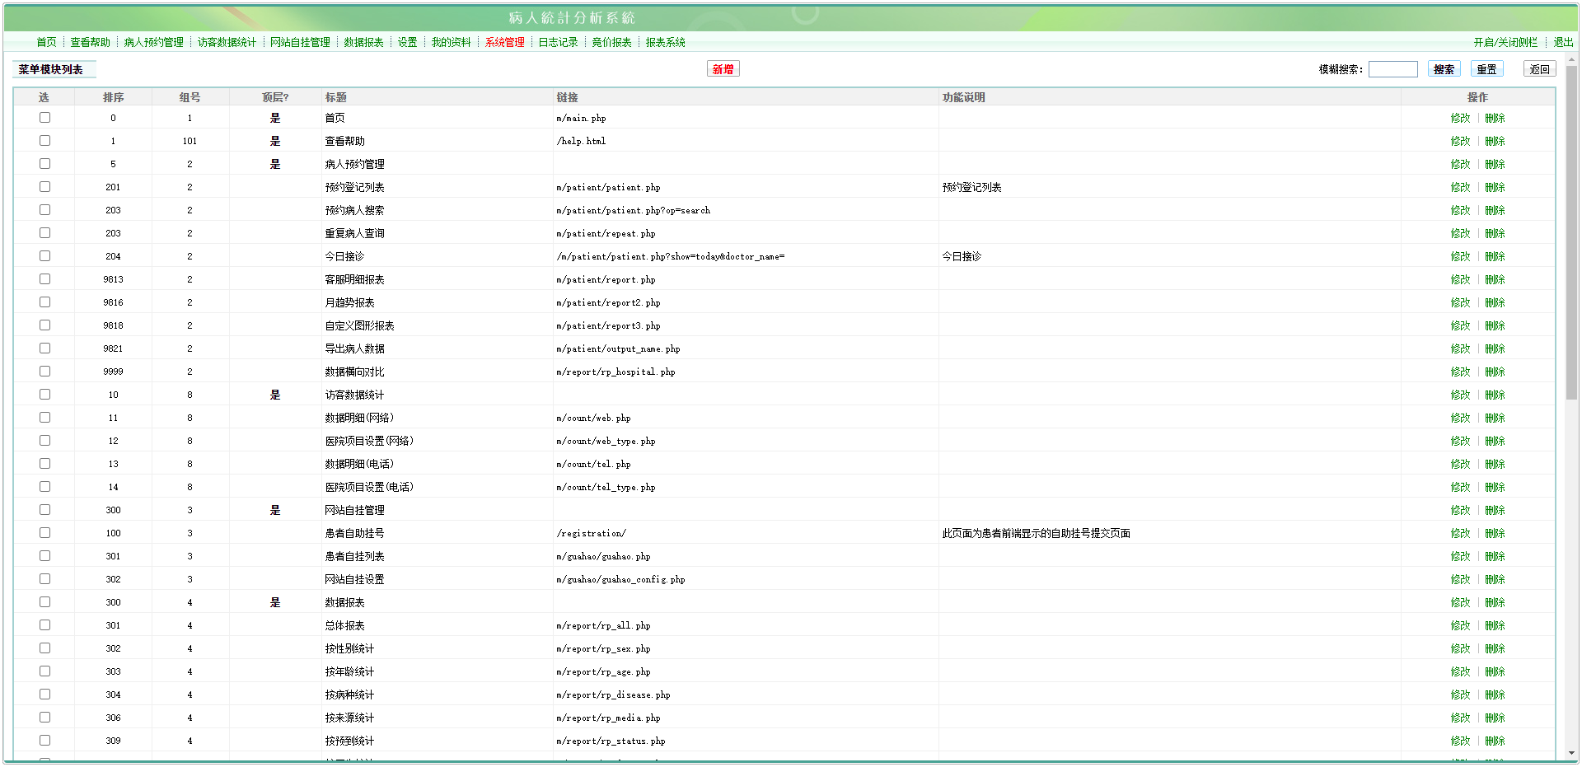The image size is (1582, 767).
Task: Select the checkbox for 总体报表
Action: click(44, 625)
